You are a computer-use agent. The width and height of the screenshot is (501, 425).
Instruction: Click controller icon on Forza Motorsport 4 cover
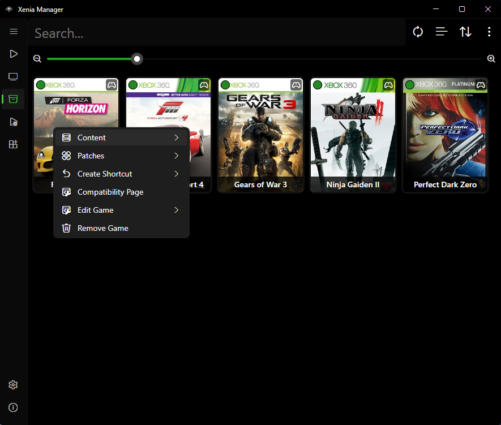click(x=204, y=85)
